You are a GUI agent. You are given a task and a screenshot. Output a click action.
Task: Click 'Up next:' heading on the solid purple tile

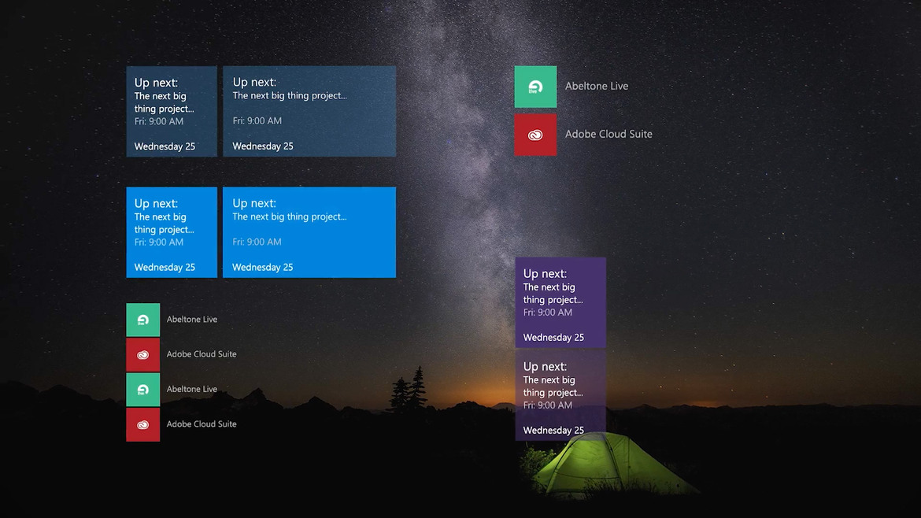(545, 274)
